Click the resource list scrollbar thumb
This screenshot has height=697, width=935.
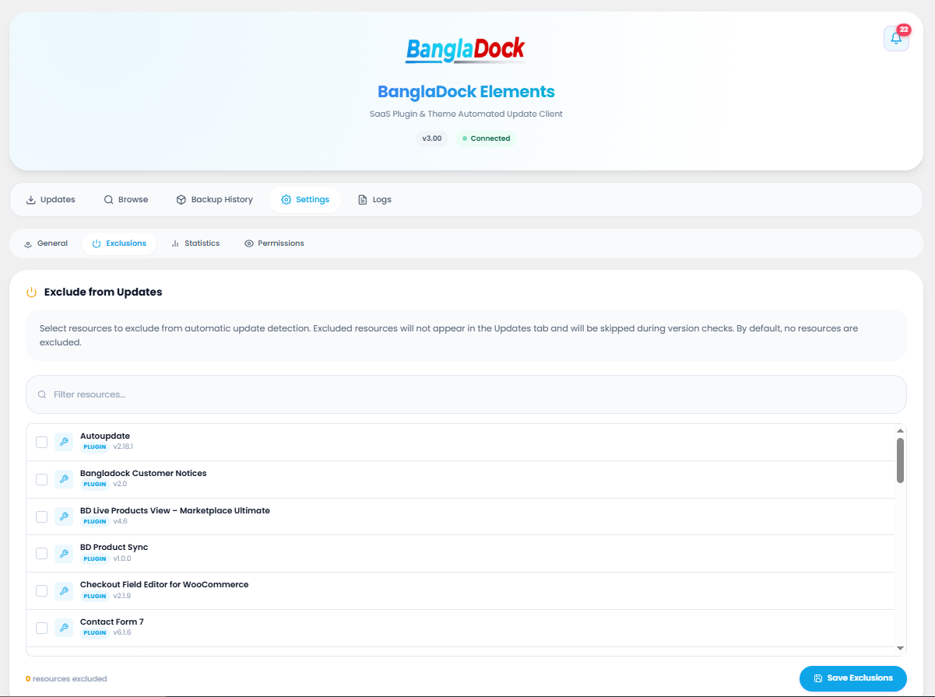click(x=900, y=460)
